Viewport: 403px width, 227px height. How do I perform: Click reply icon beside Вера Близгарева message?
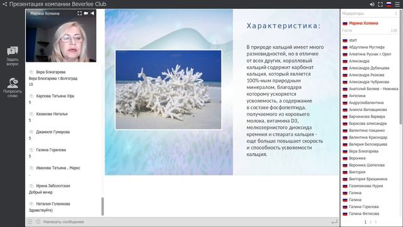click(31, 72)
